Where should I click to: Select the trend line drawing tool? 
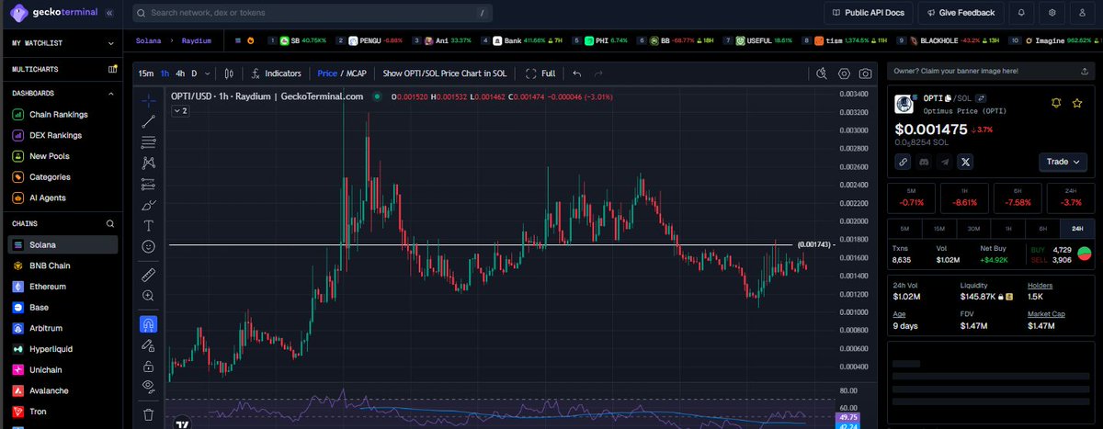(148, 121)
